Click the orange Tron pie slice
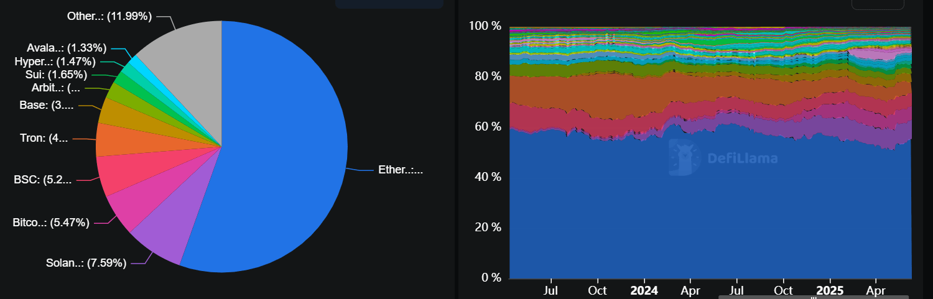933x299 pixels. pos(113,139)
